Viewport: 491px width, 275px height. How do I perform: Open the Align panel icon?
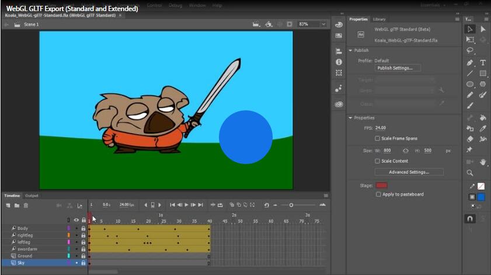[x=339, y=51]
